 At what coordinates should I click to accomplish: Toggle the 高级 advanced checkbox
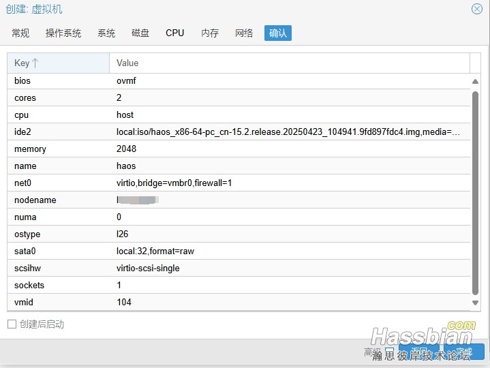[x=389, y=351]
